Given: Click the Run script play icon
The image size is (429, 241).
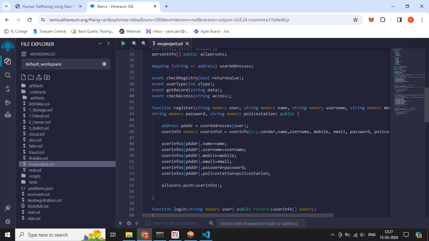Looking at the screenshot, I should (123, 44).
